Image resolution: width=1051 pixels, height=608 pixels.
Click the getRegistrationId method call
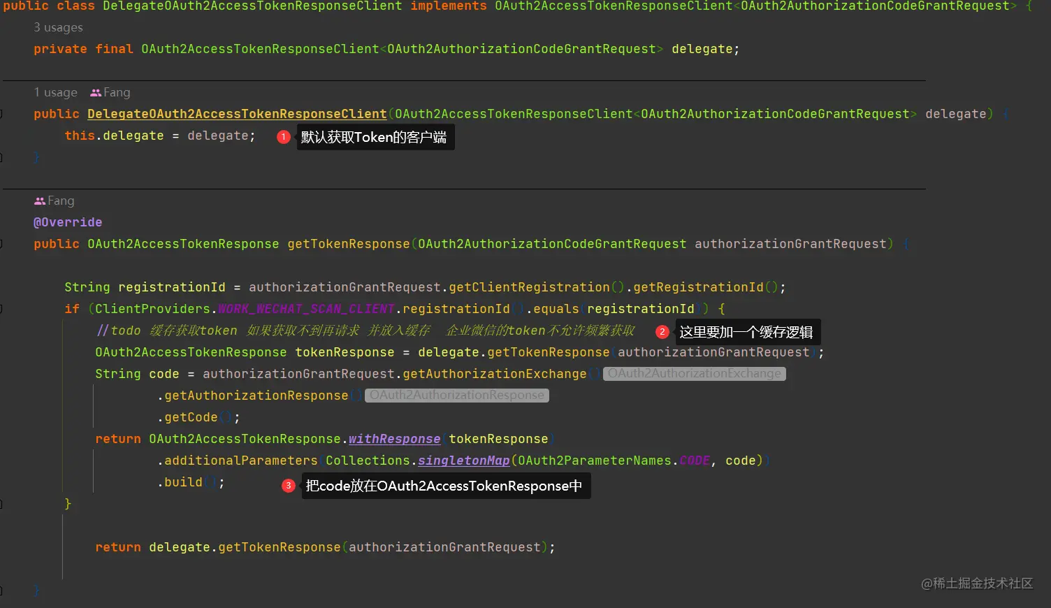698,287
